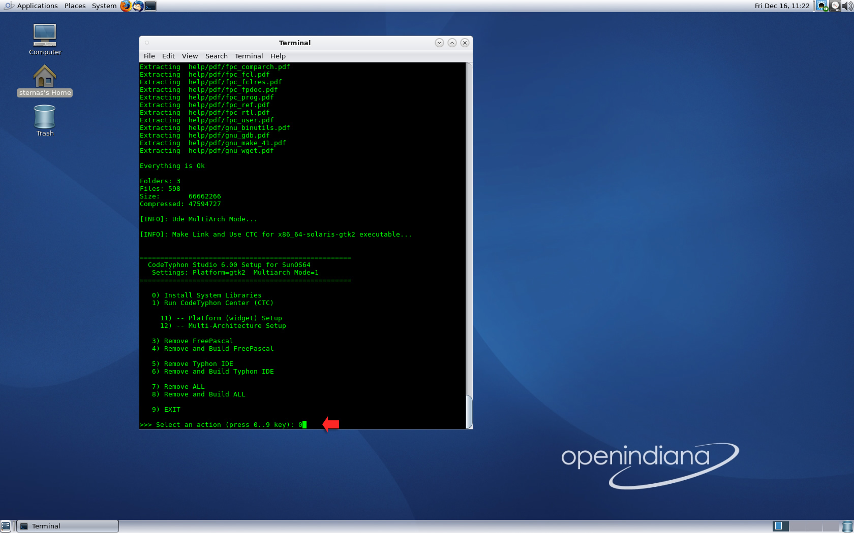Click the volume speaker icon
Screen dimensions: 854x533
pyautogui.click(x=847, y=6)
